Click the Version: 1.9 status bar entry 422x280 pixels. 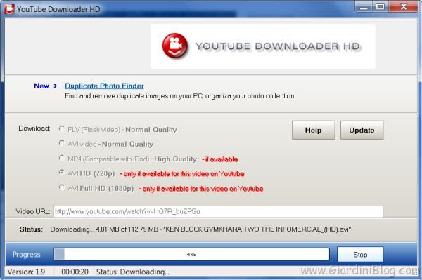(26, 272)
